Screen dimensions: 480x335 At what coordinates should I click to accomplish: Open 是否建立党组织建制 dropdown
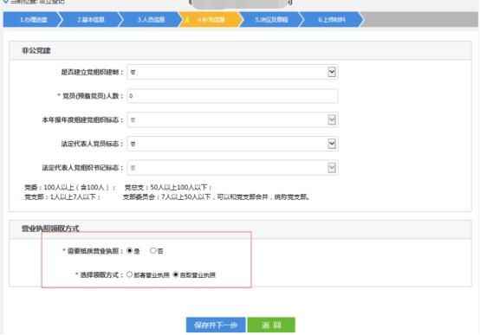coord(233,72)
